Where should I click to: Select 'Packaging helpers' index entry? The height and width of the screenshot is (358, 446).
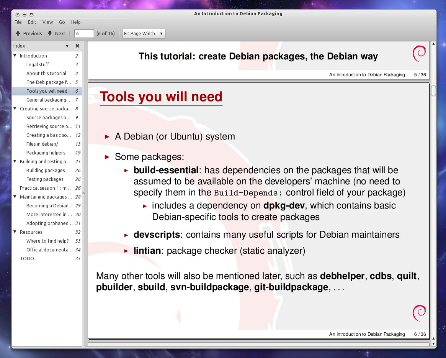[47, 153]
